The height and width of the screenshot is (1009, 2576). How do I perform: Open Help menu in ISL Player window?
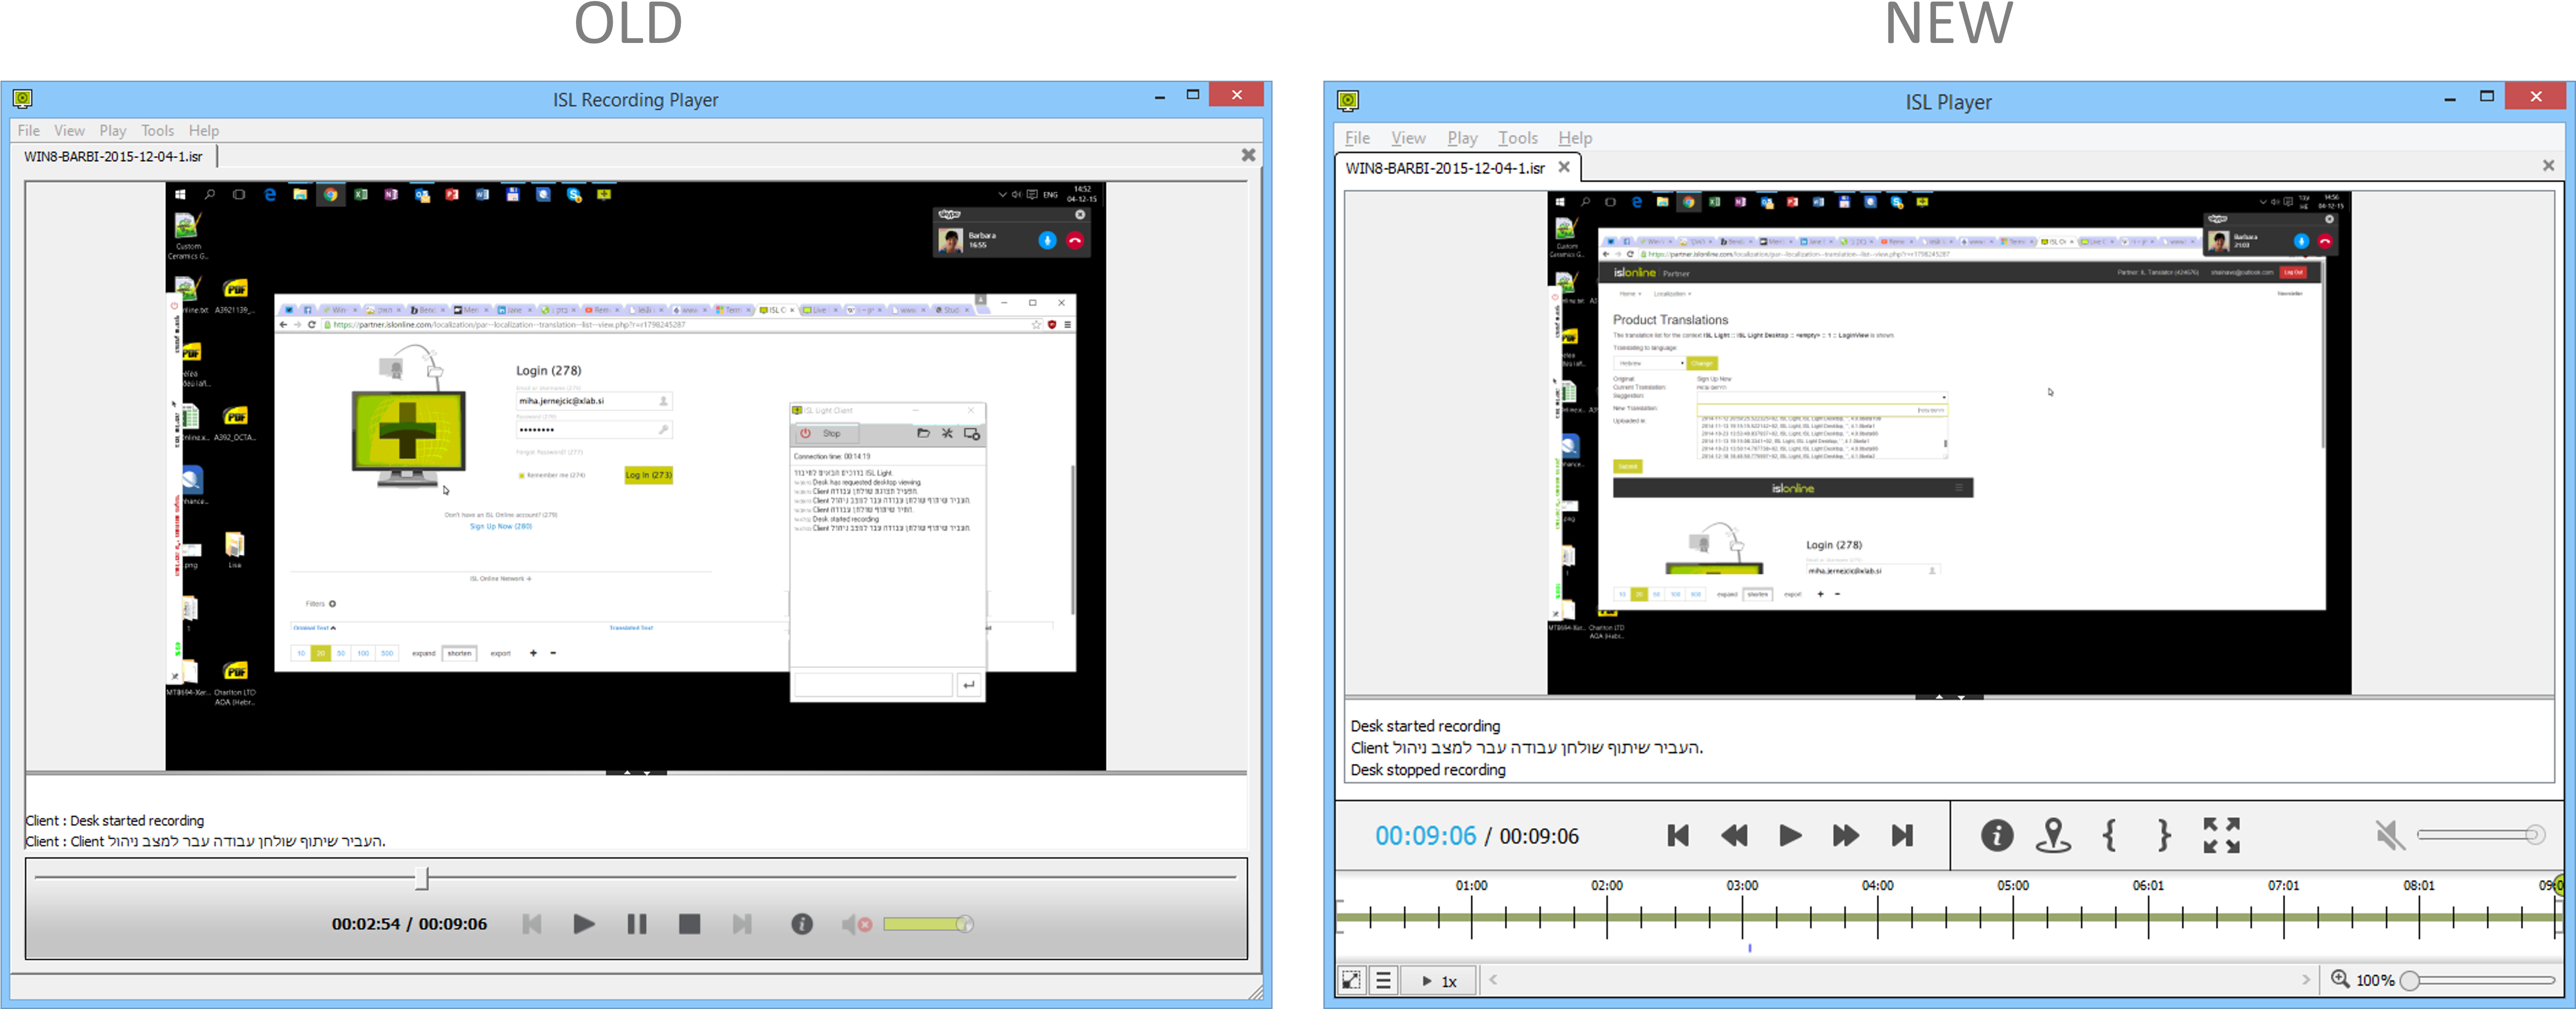1575,138
